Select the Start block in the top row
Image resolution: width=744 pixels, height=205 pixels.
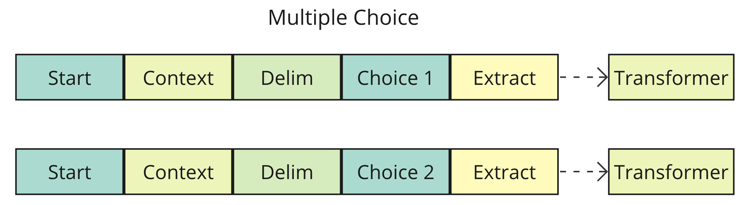70,78
